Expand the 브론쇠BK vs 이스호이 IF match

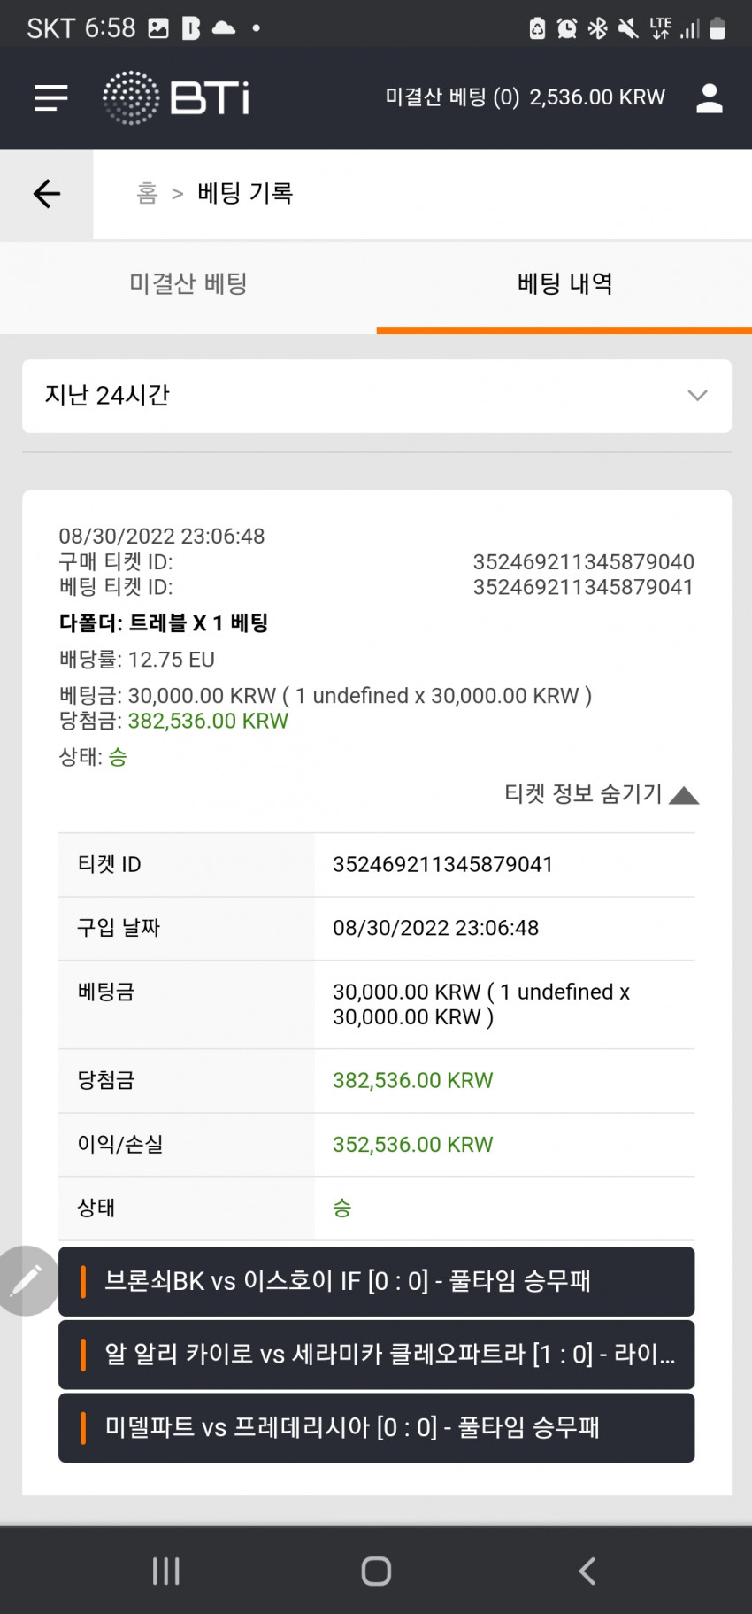tap(376, 1281)
